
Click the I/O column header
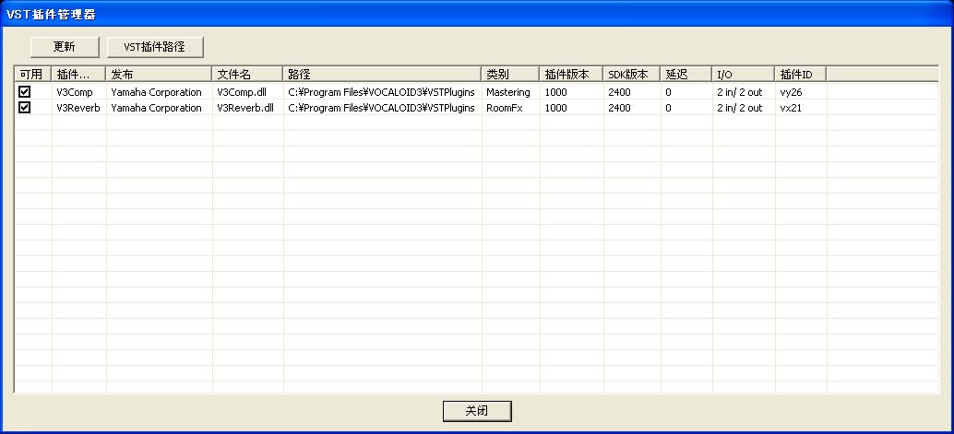click(x=744, y=74)
